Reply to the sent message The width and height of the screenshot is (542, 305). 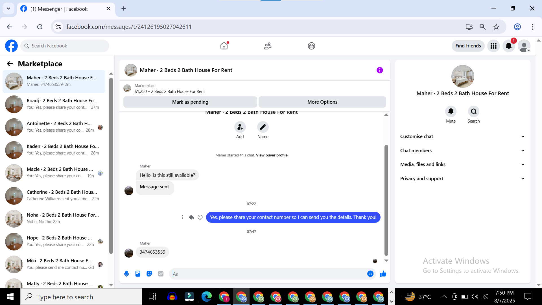191,217
